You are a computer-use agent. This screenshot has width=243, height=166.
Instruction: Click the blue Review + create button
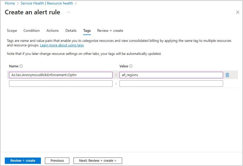(x=23, y=161)
